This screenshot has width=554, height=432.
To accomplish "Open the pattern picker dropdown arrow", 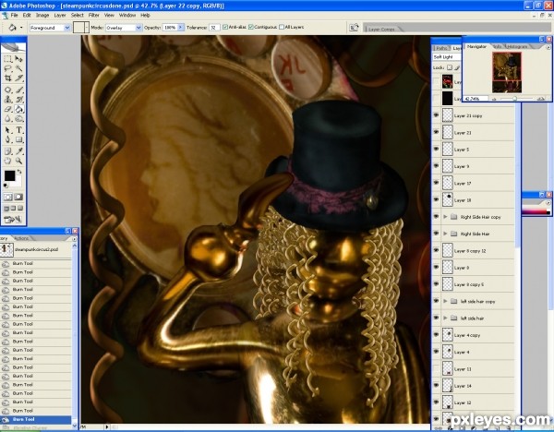I will 87,27.
